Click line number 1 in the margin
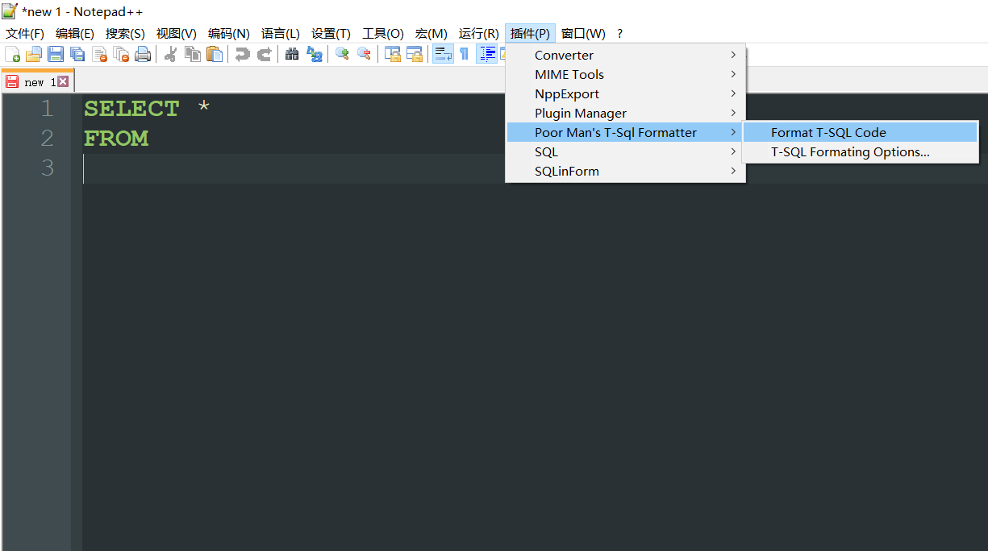 point(47,108)
